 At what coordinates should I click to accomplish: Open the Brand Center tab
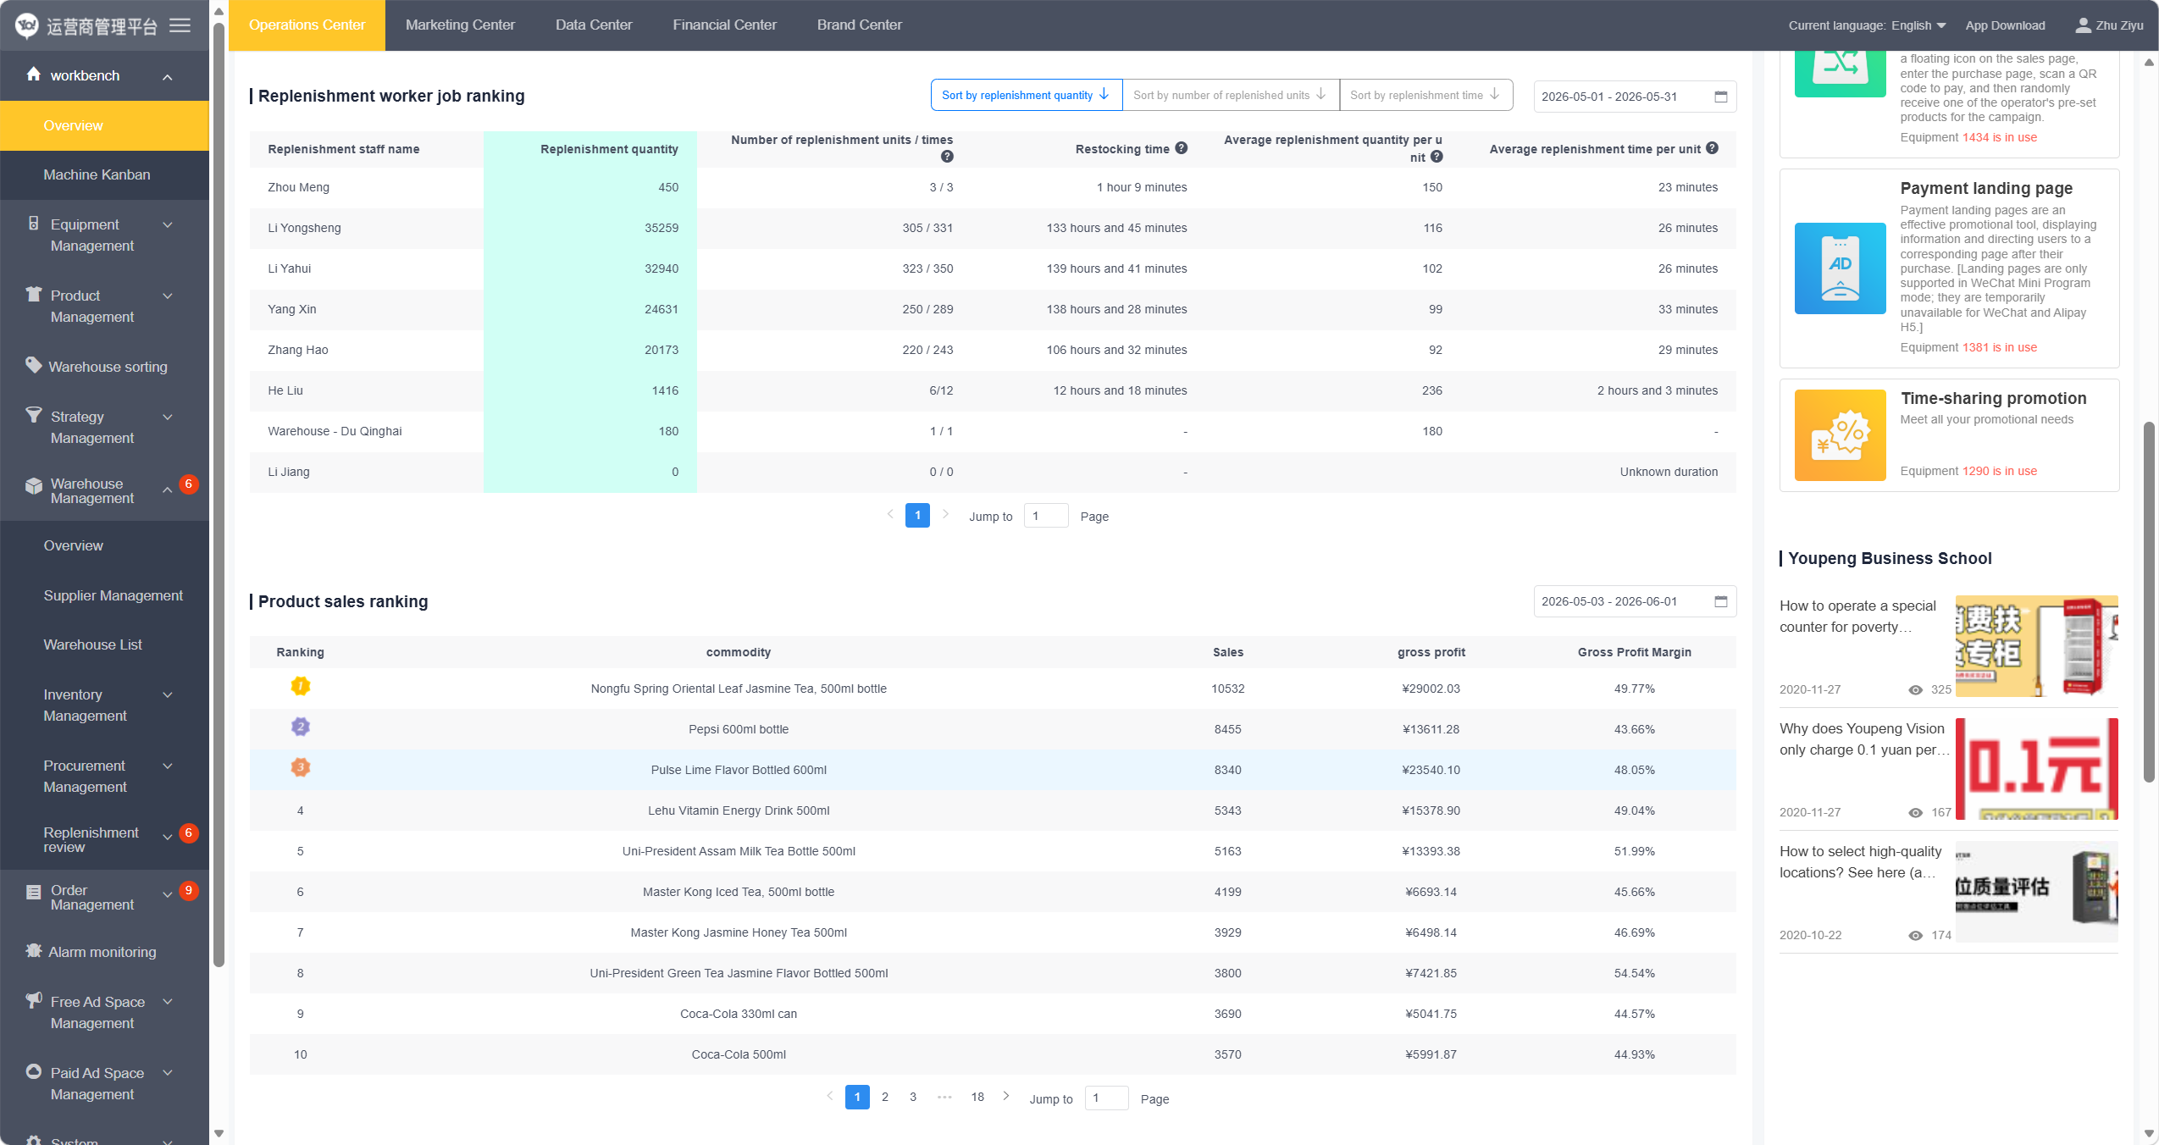click(859, 25)
